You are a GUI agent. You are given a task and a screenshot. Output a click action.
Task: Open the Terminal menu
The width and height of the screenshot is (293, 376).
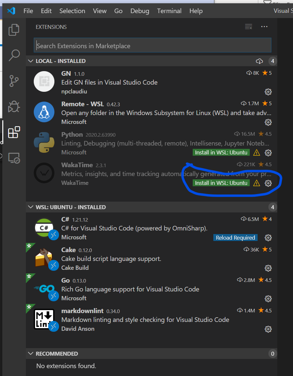[169, 11]
